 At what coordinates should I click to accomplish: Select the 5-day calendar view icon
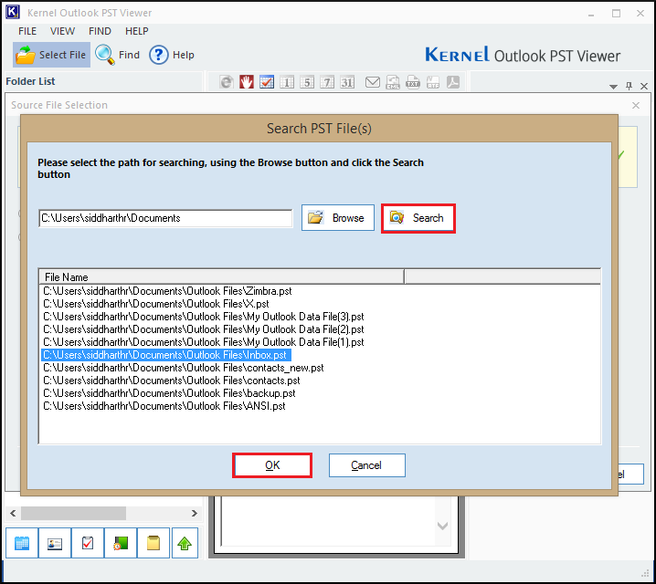pos(307,82)
